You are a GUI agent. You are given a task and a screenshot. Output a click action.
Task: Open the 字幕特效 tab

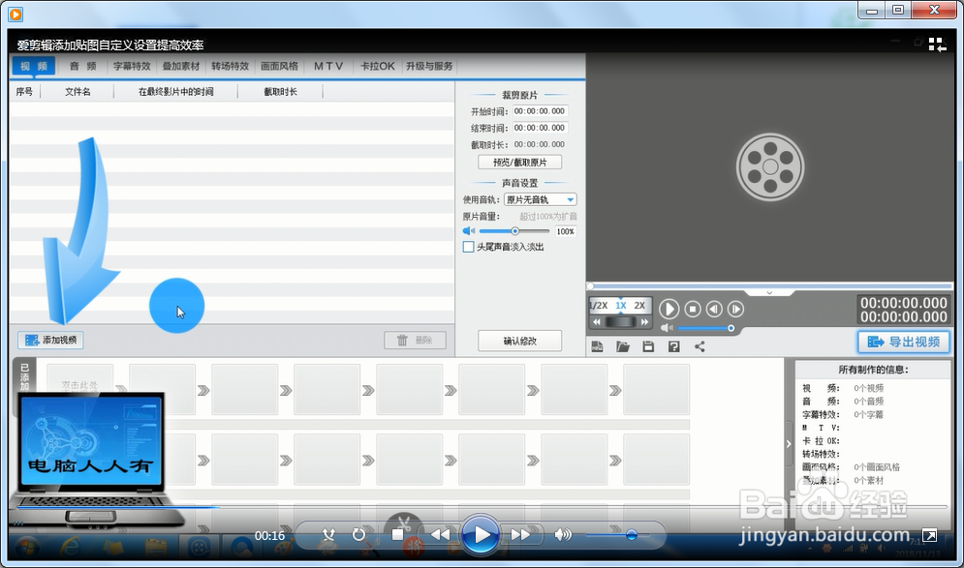[x=132, y=66]
